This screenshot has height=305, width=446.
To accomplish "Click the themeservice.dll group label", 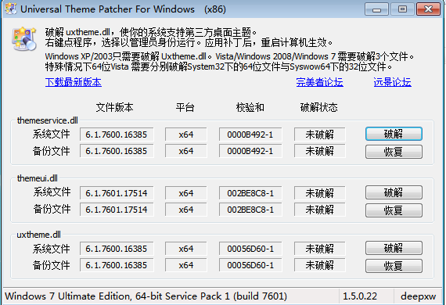I will click(x=47, y=120).
